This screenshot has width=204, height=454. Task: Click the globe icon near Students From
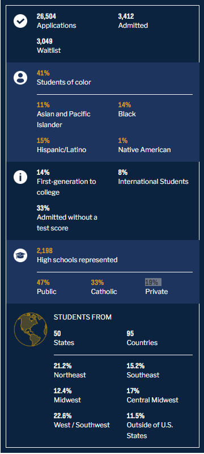click(x=31, y=329)
